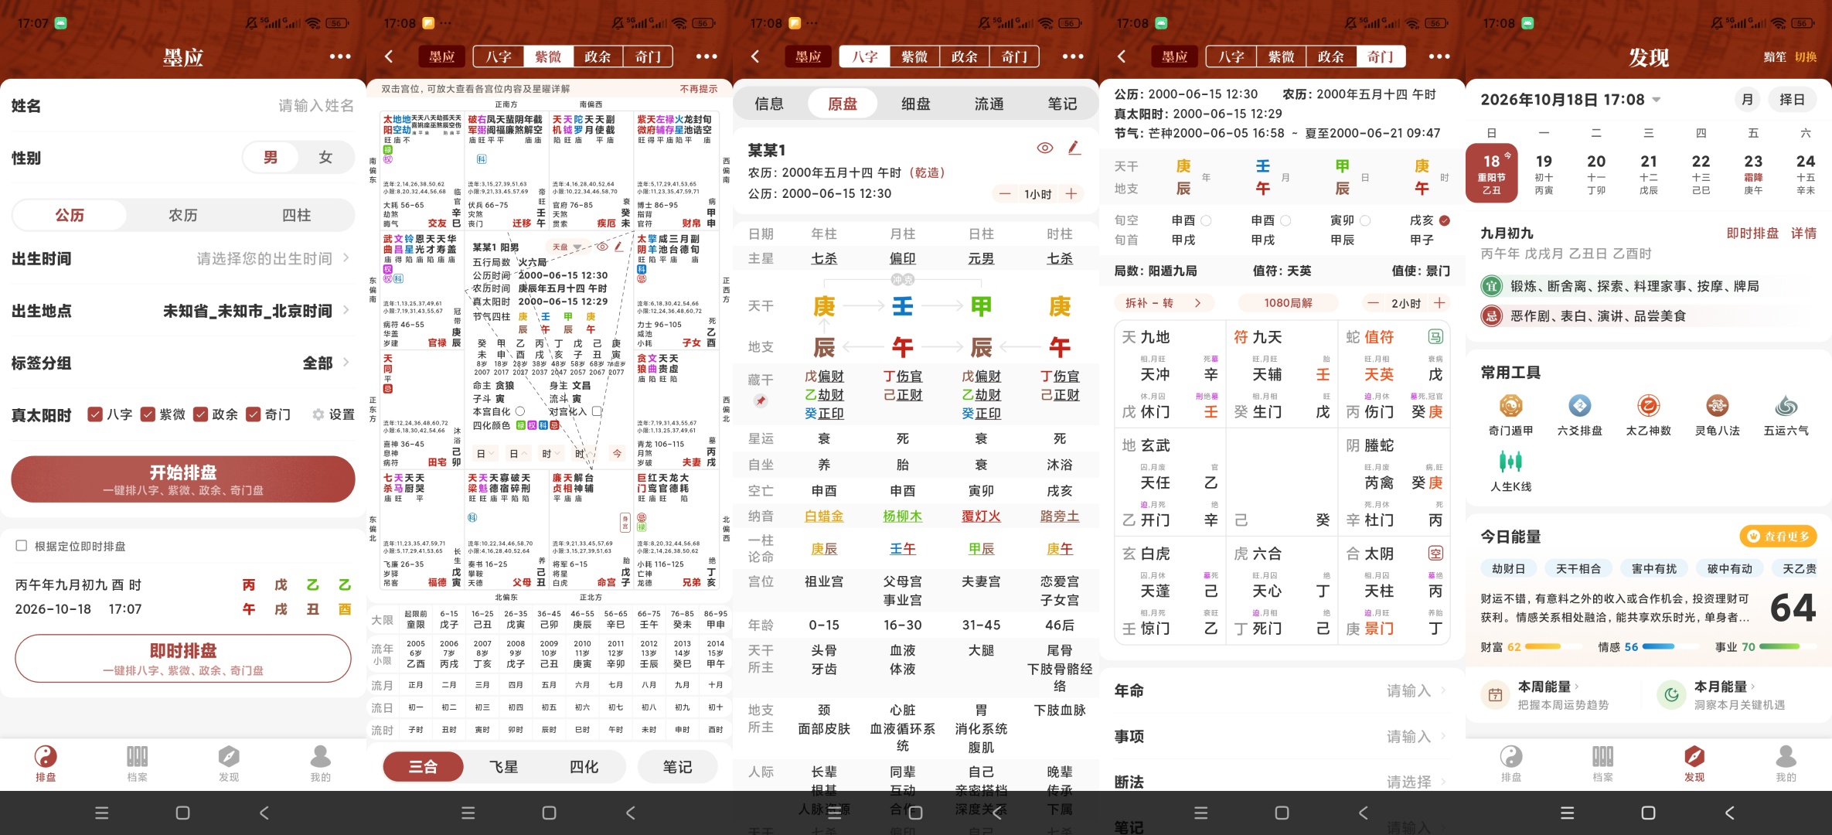Expand the 出生地点 row chevron

click(346, 310)
